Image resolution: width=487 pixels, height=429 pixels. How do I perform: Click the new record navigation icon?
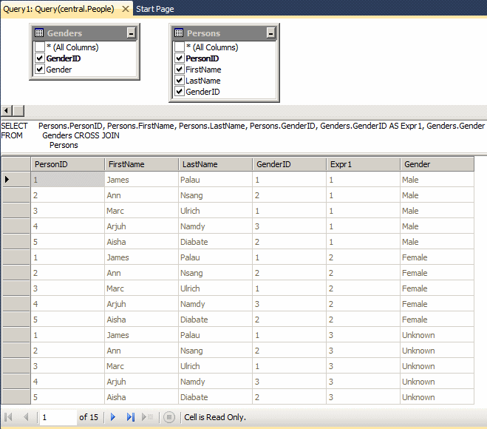(147, 417)
